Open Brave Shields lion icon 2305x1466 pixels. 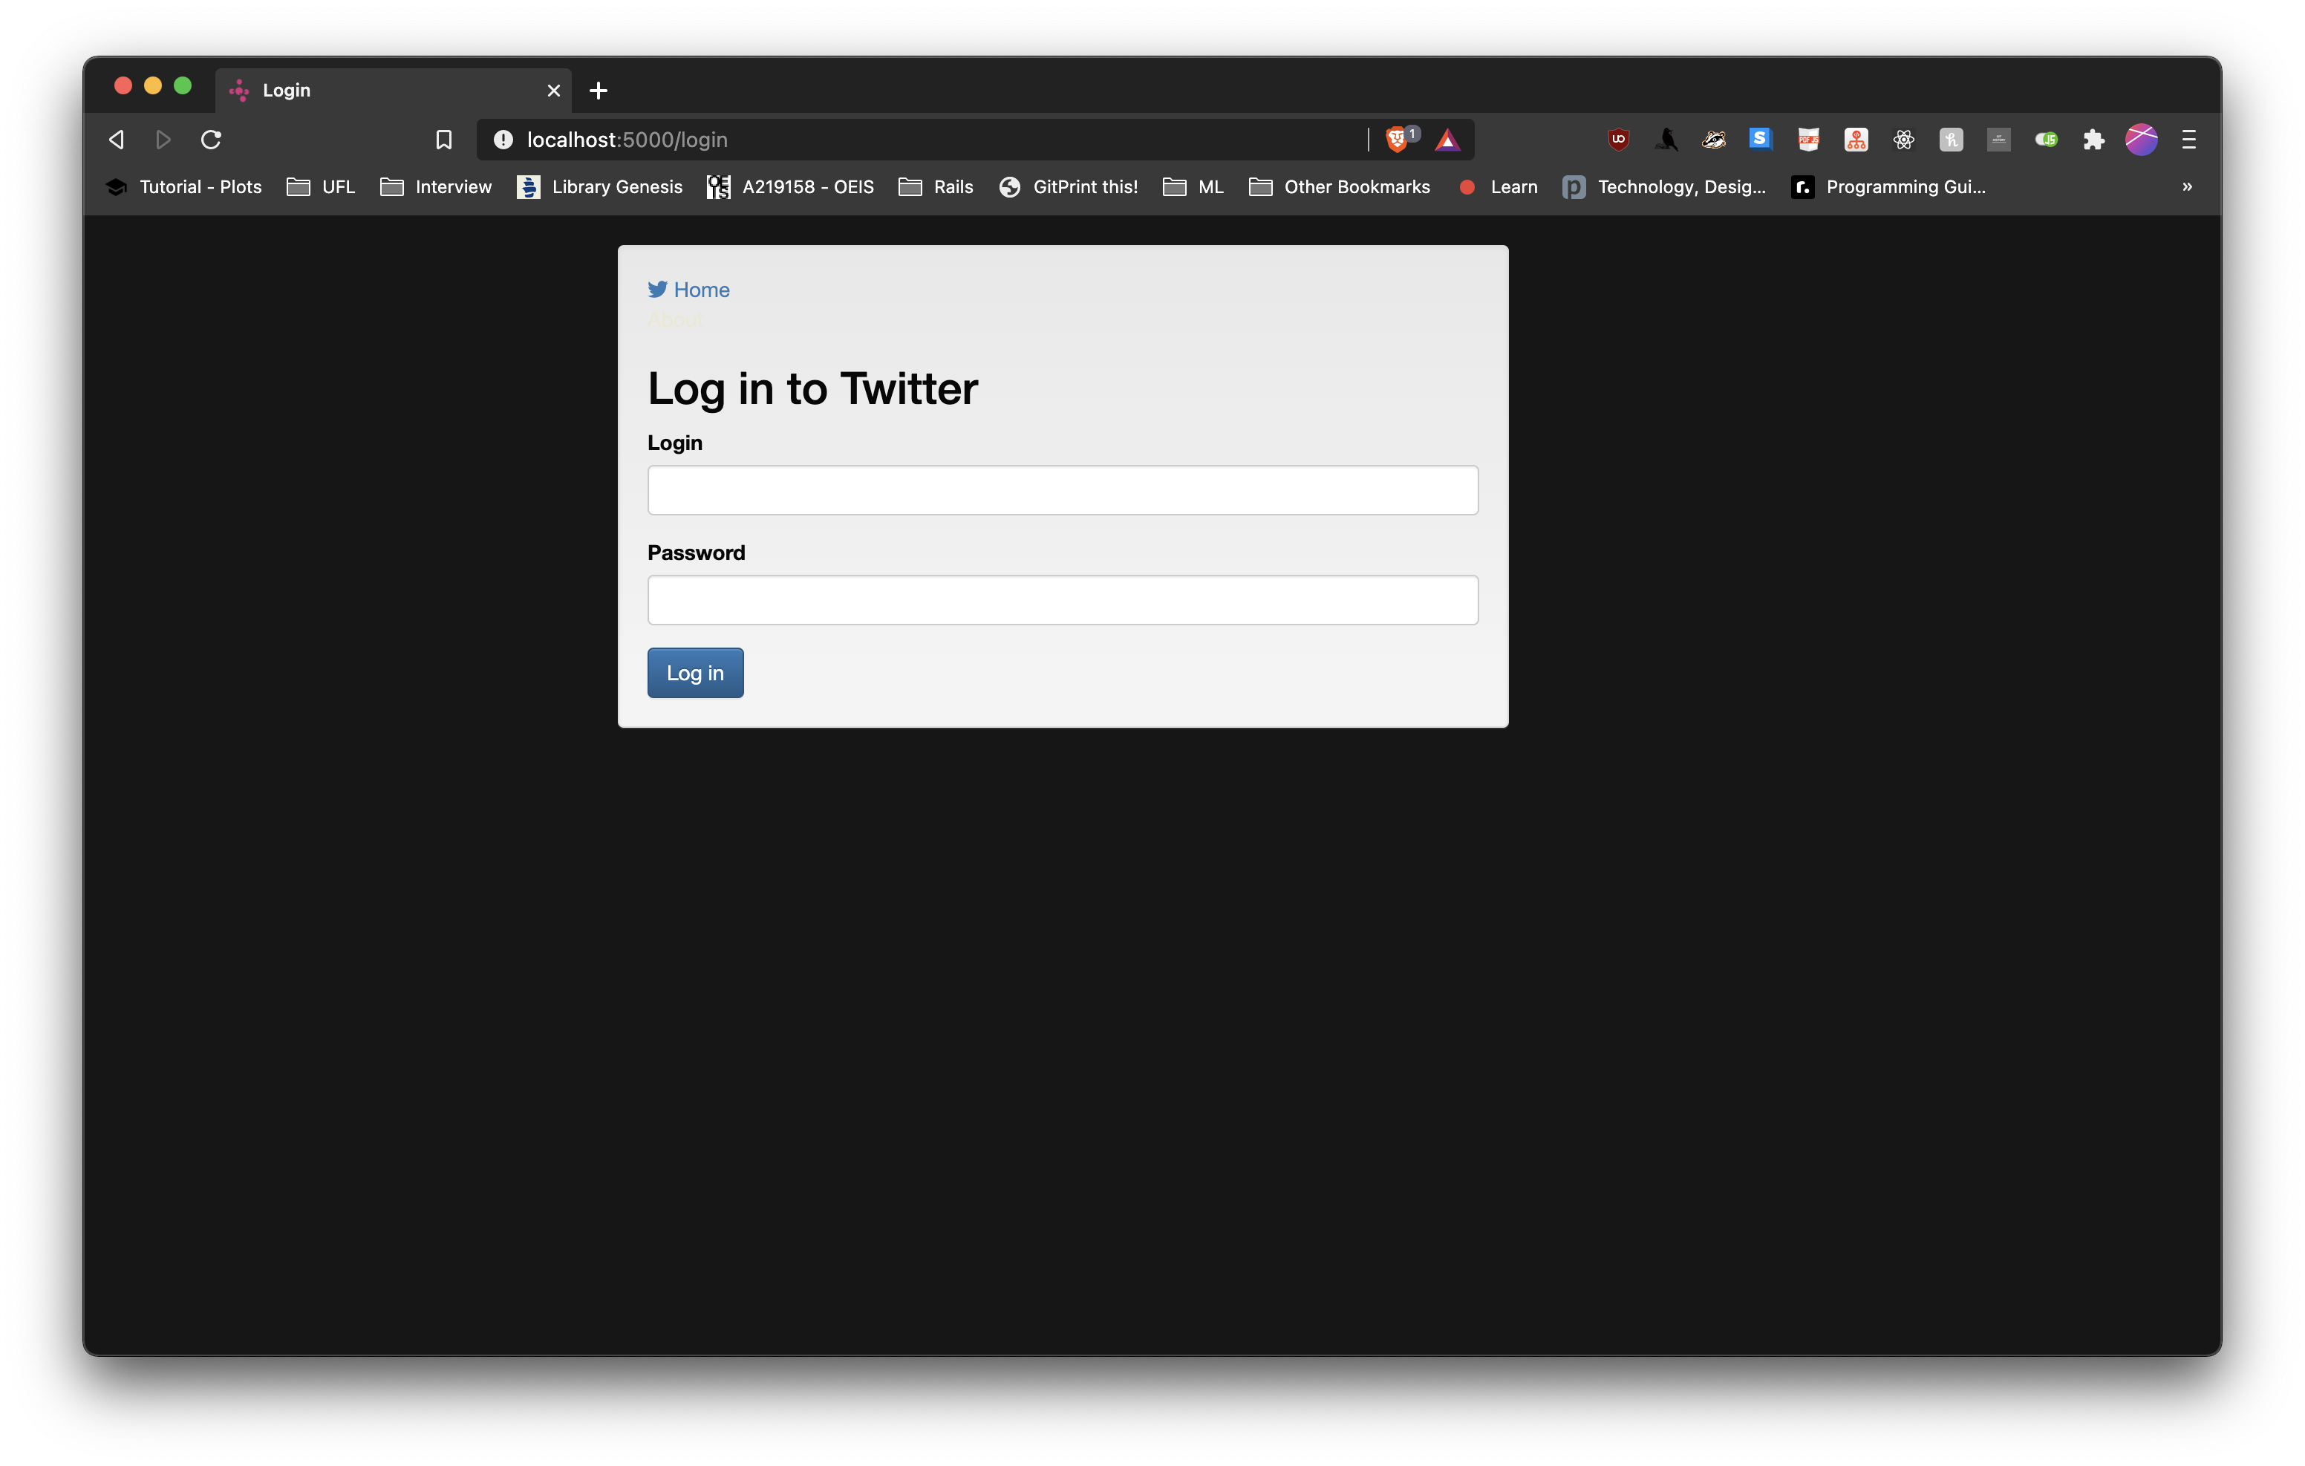[1397, 140]
